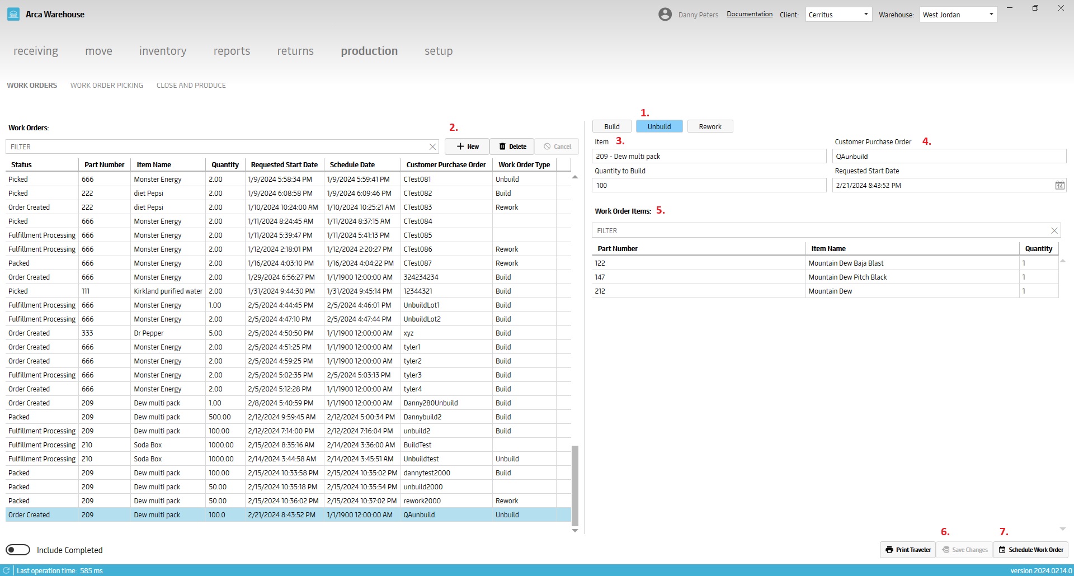Select the Unbuild work order type
This screenshot has height=576, width=1074.
pos(659,126)
